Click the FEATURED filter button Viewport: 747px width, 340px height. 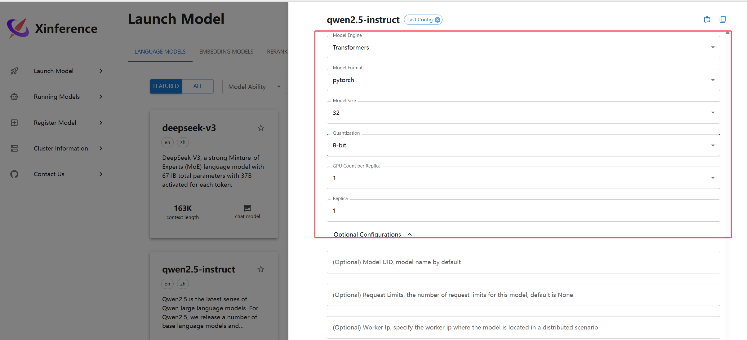(x=166, y=86)
